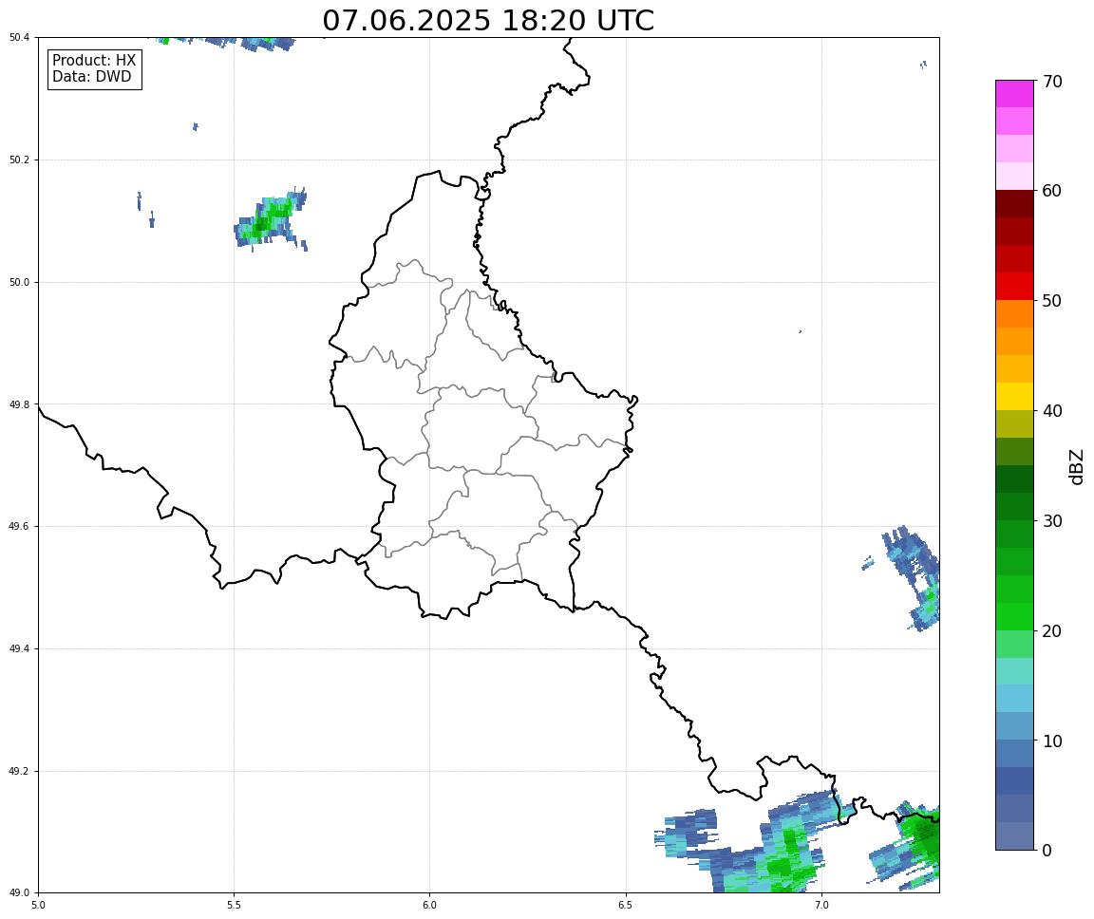1094x919 pixels.
Task: Click the yellow colorbar segment above 40
Action: (1014, 396)
